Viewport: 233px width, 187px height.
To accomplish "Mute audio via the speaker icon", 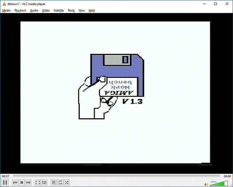I will click(x=206, y=184).
